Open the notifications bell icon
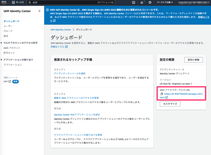The image size is (211, 155). tap(142, 2)
